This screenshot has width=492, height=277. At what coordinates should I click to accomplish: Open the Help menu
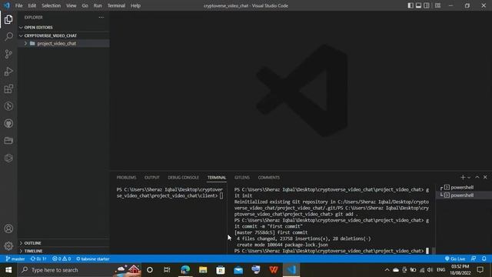[135, 5]
